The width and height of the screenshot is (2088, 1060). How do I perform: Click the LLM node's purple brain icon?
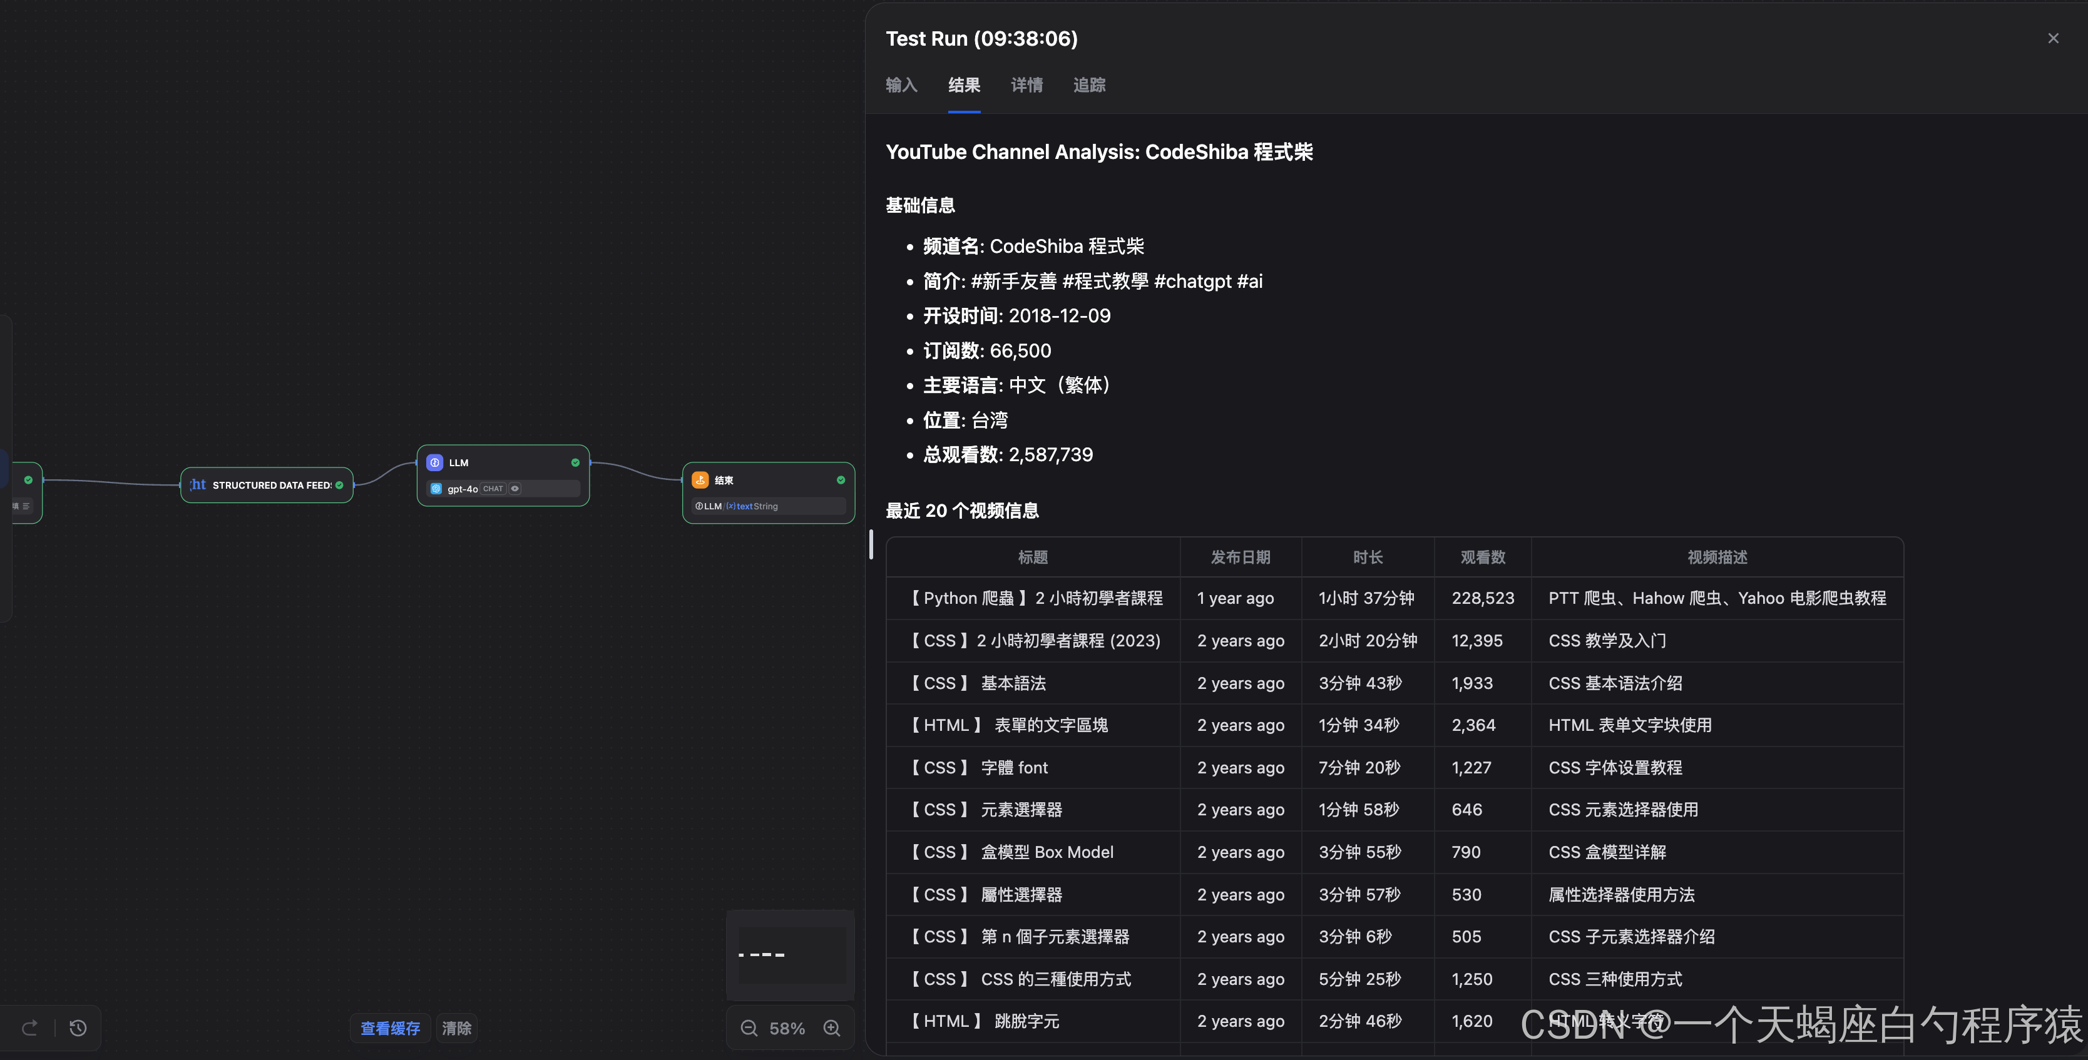coord(434,463)
